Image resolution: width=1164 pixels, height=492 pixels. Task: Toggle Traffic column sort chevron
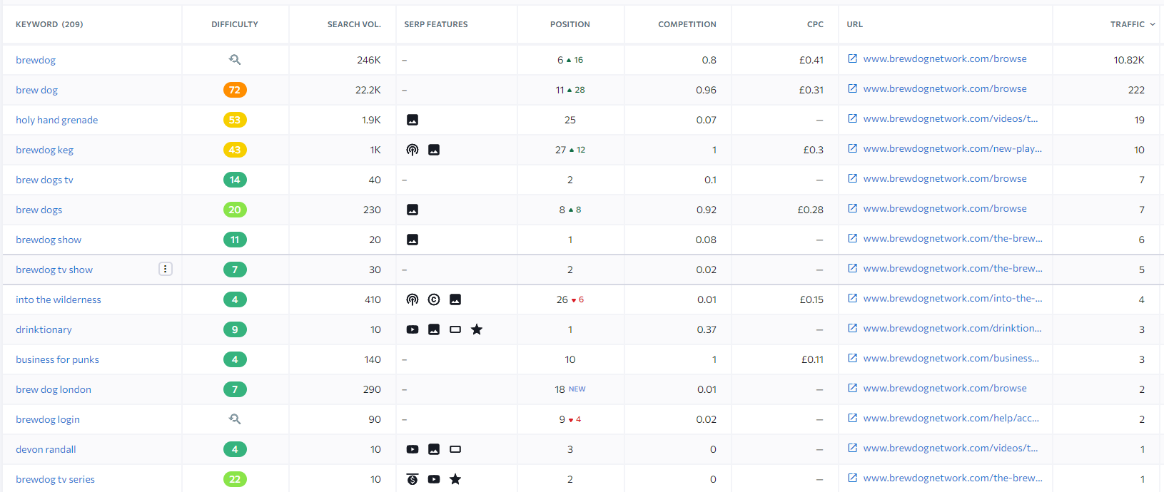[x=1153, y=24]
